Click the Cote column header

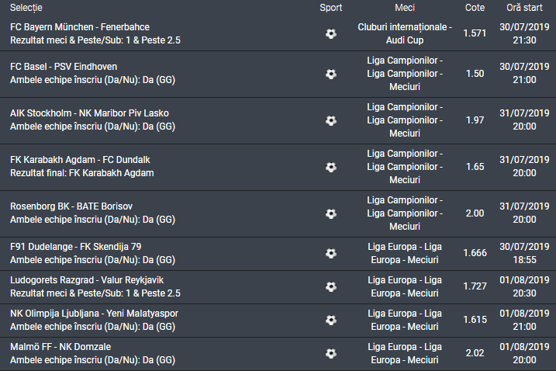click(x=475, y=7)
